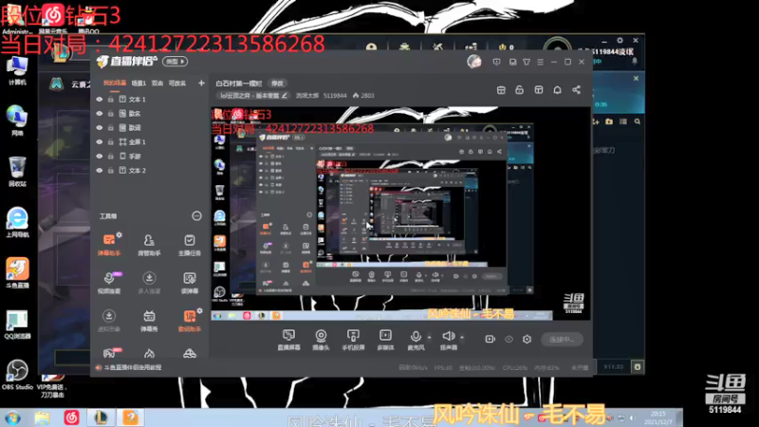Add a 直播屏幕 screen capture source
Viewport: 759px width, 427px height.
click(x=288, y=340)
